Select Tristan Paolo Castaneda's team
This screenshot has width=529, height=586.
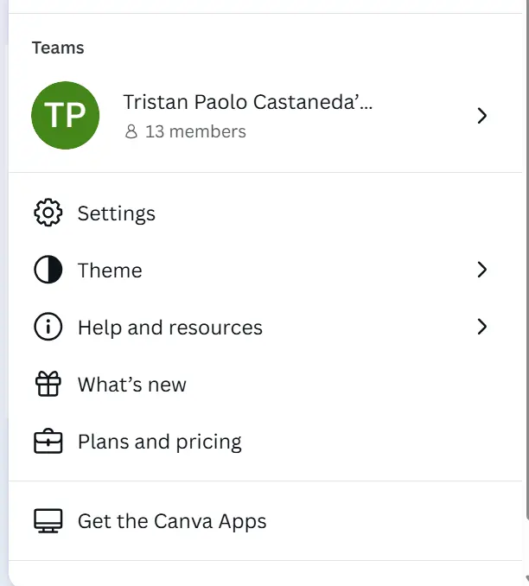[x=265, y=116]
